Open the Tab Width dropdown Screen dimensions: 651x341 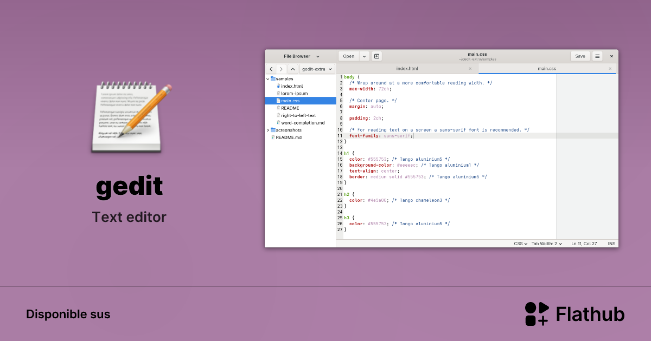(x=547, y=244)
